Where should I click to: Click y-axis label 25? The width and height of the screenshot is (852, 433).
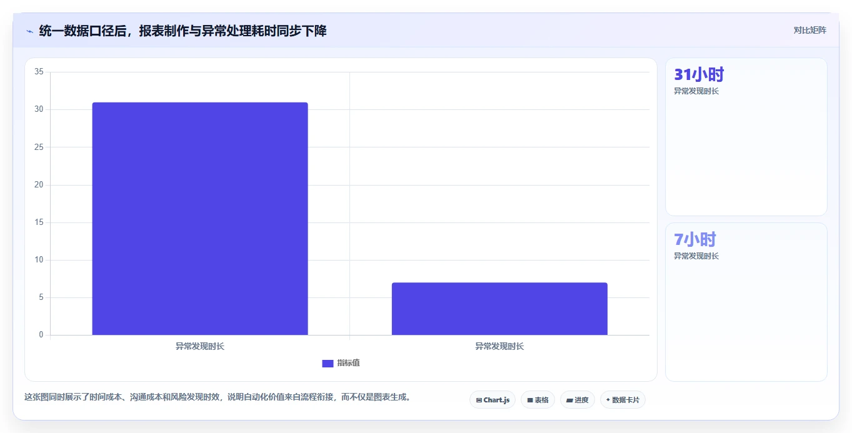tap(39, 147)
